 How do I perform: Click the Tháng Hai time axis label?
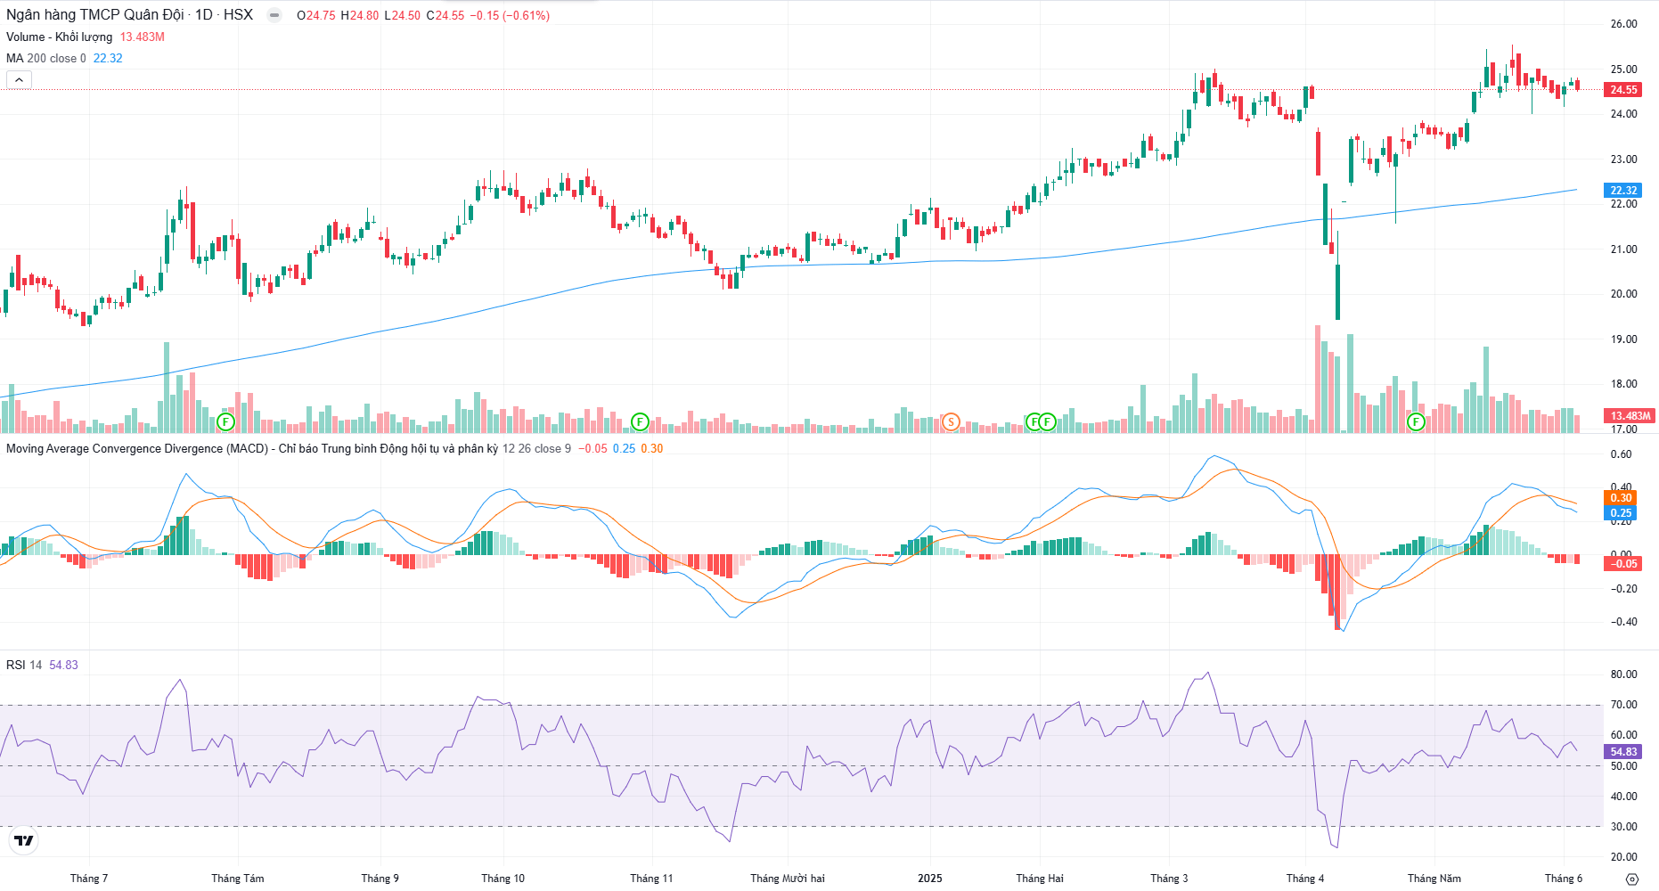click(1040, 879)
